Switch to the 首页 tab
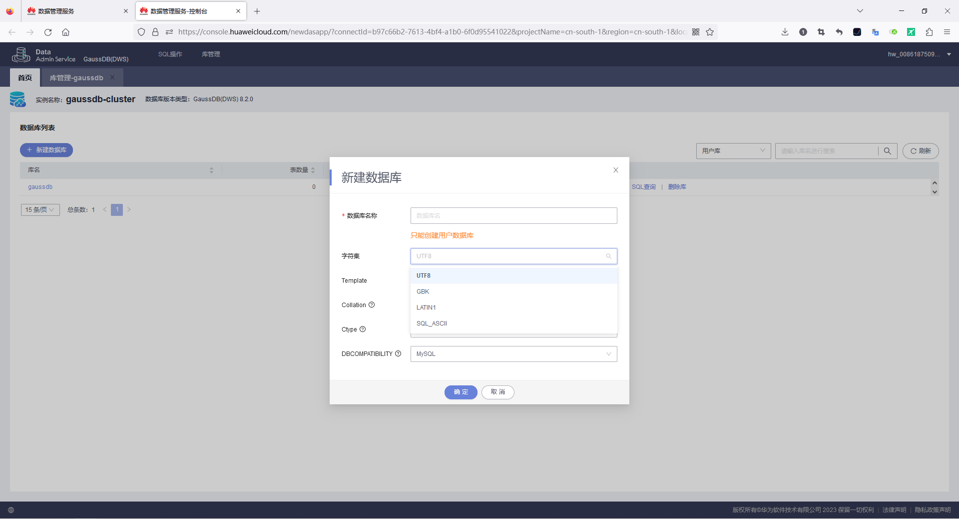 24,77
